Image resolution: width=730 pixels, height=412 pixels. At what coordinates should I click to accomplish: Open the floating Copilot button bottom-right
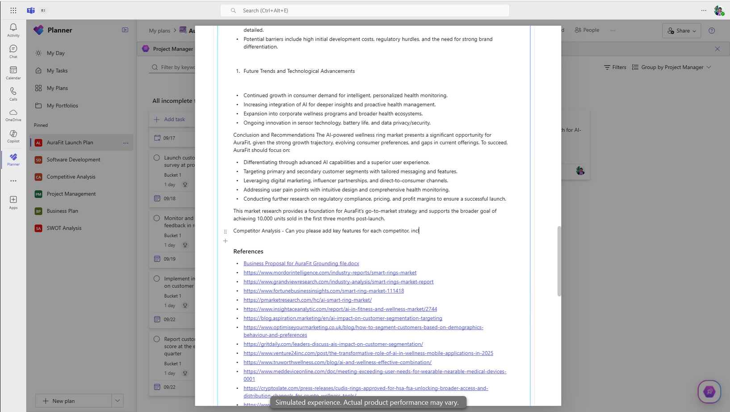(x=709, y=391)
